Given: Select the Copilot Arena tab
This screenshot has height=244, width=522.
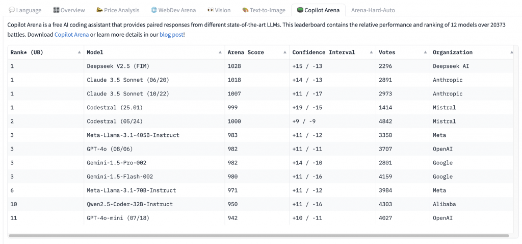Looking at the screenshot, I should [x=318, y=10].
